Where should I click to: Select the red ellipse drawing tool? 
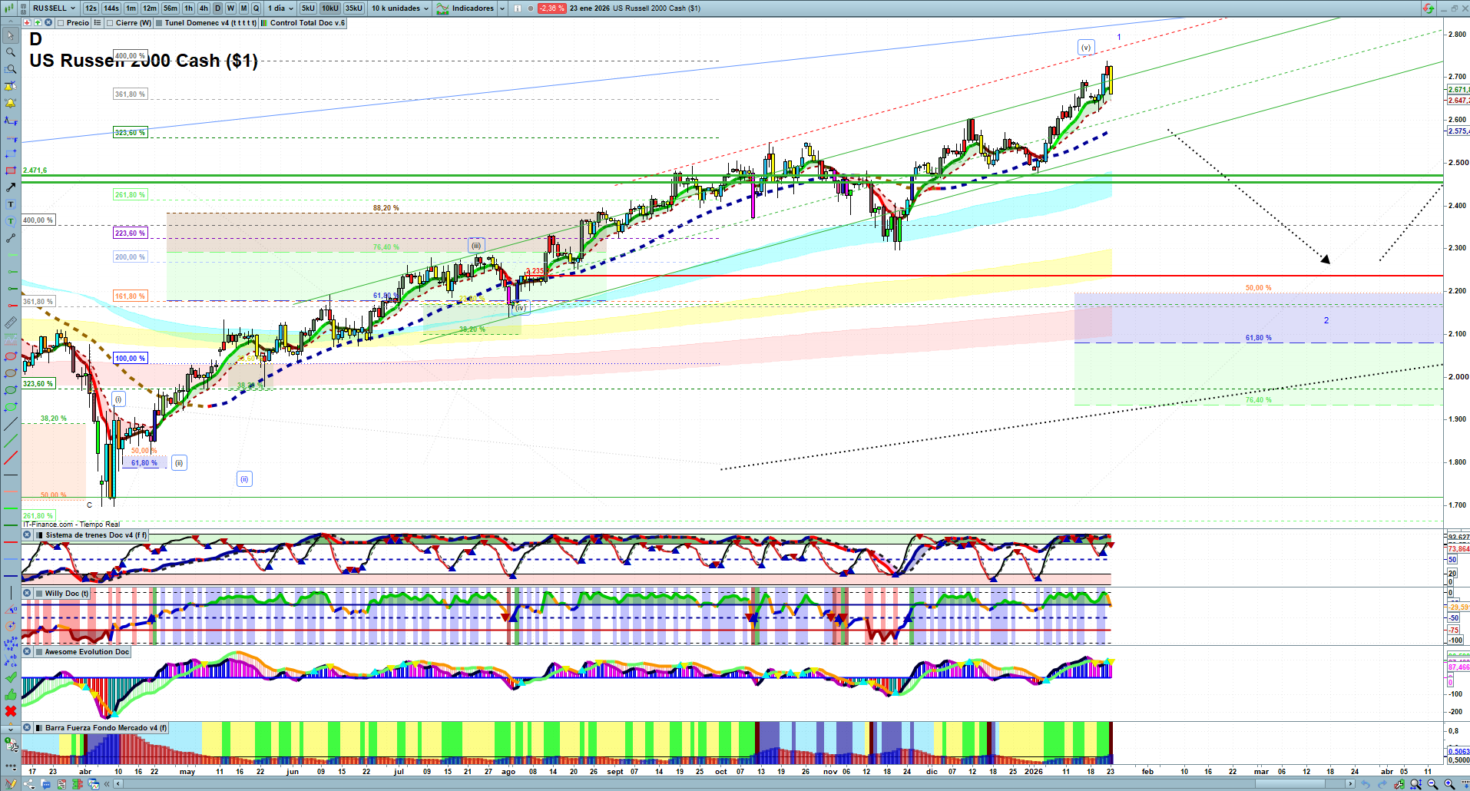tap(11, 356)
